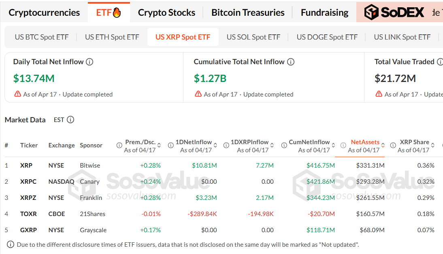Click info icon beside Total Value Traded

[x=440, y=62]
